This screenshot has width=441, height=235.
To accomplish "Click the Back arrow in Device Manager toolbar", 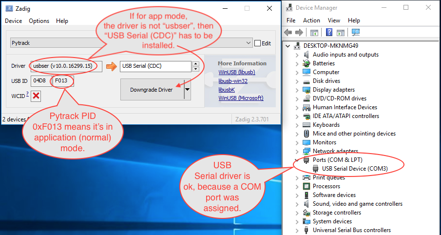I will (288, 33).
